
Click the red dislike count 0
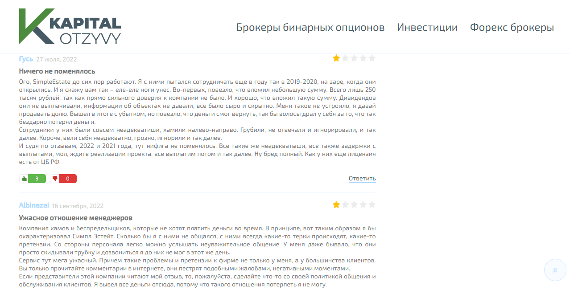click(67, 179)
